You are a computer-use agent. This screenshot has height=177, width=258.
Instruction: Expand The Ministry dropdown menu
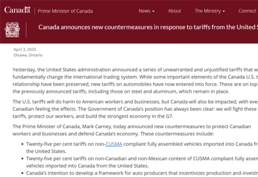click(210, 11)
